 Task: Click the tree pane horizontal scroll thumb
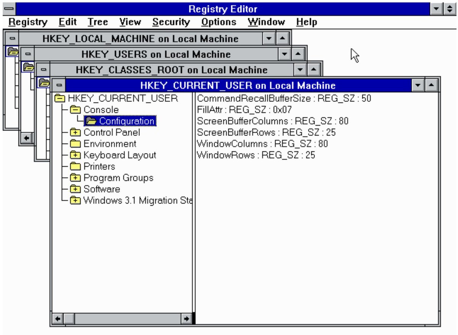[69, 319]
